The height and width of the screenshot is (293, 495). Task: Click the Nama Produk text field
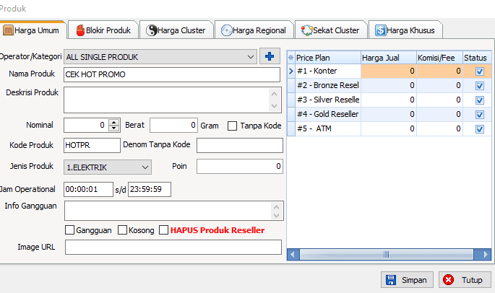coord(171,74)
